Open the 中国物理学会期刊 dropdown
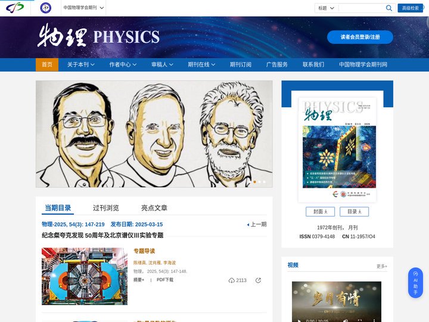 [x=83, y=8]
